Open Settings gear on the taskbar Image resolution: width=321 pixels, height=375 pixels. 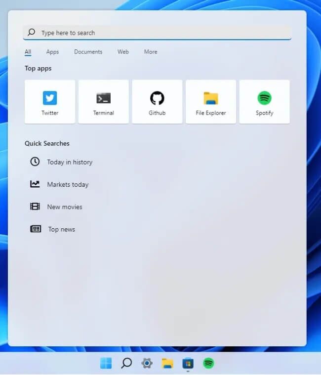(147, 363)
